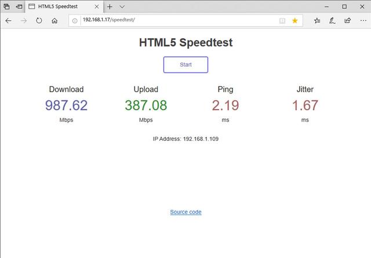Open the Source code link
This screenshot has height=258, width=371.
click(185, 212)
